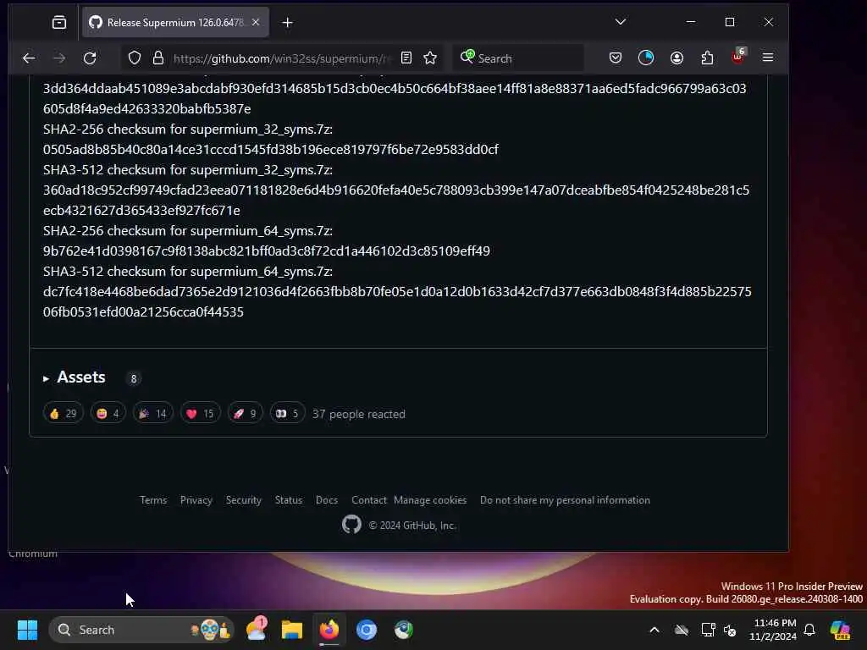Select the Release Supermium 126 tab

click(175, 23)
